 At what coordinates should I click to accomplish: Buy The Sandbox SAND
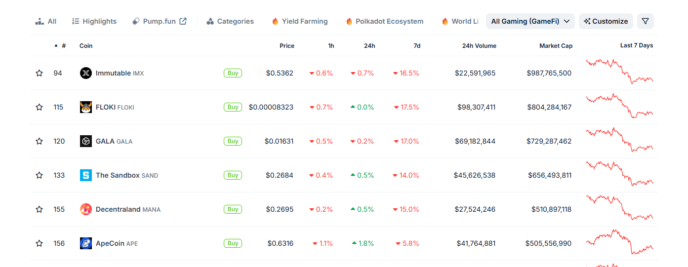(x=233, y=175)
